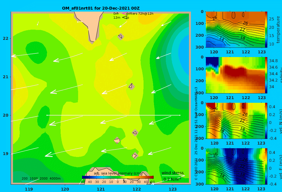Click the 'drifters 72h@12h' legend label

140,14
